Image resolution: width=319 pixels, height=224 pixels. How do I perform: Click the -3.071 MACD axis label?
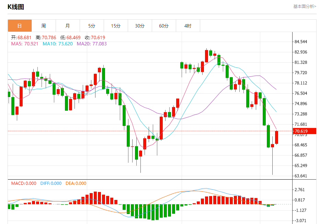pos(300,221)
